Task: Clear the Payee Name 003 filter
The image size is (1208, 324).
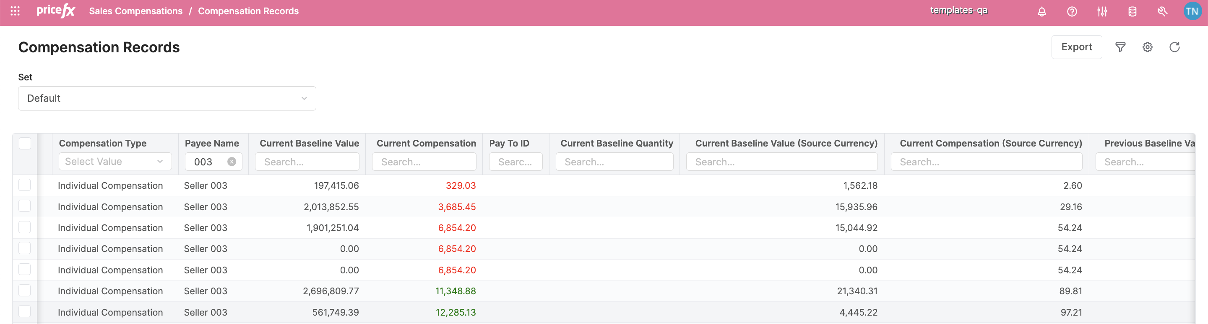Action: 232,162
